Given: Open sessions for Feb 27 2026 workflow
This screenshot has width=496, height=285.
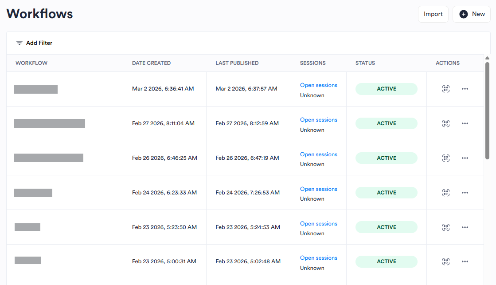Looking at the screenshot, I should [x=319, y=120].
